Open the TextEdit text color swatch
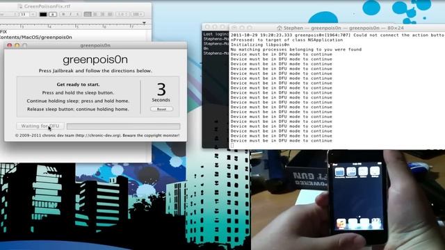445x250 pixels. click(x=43, y=14)
